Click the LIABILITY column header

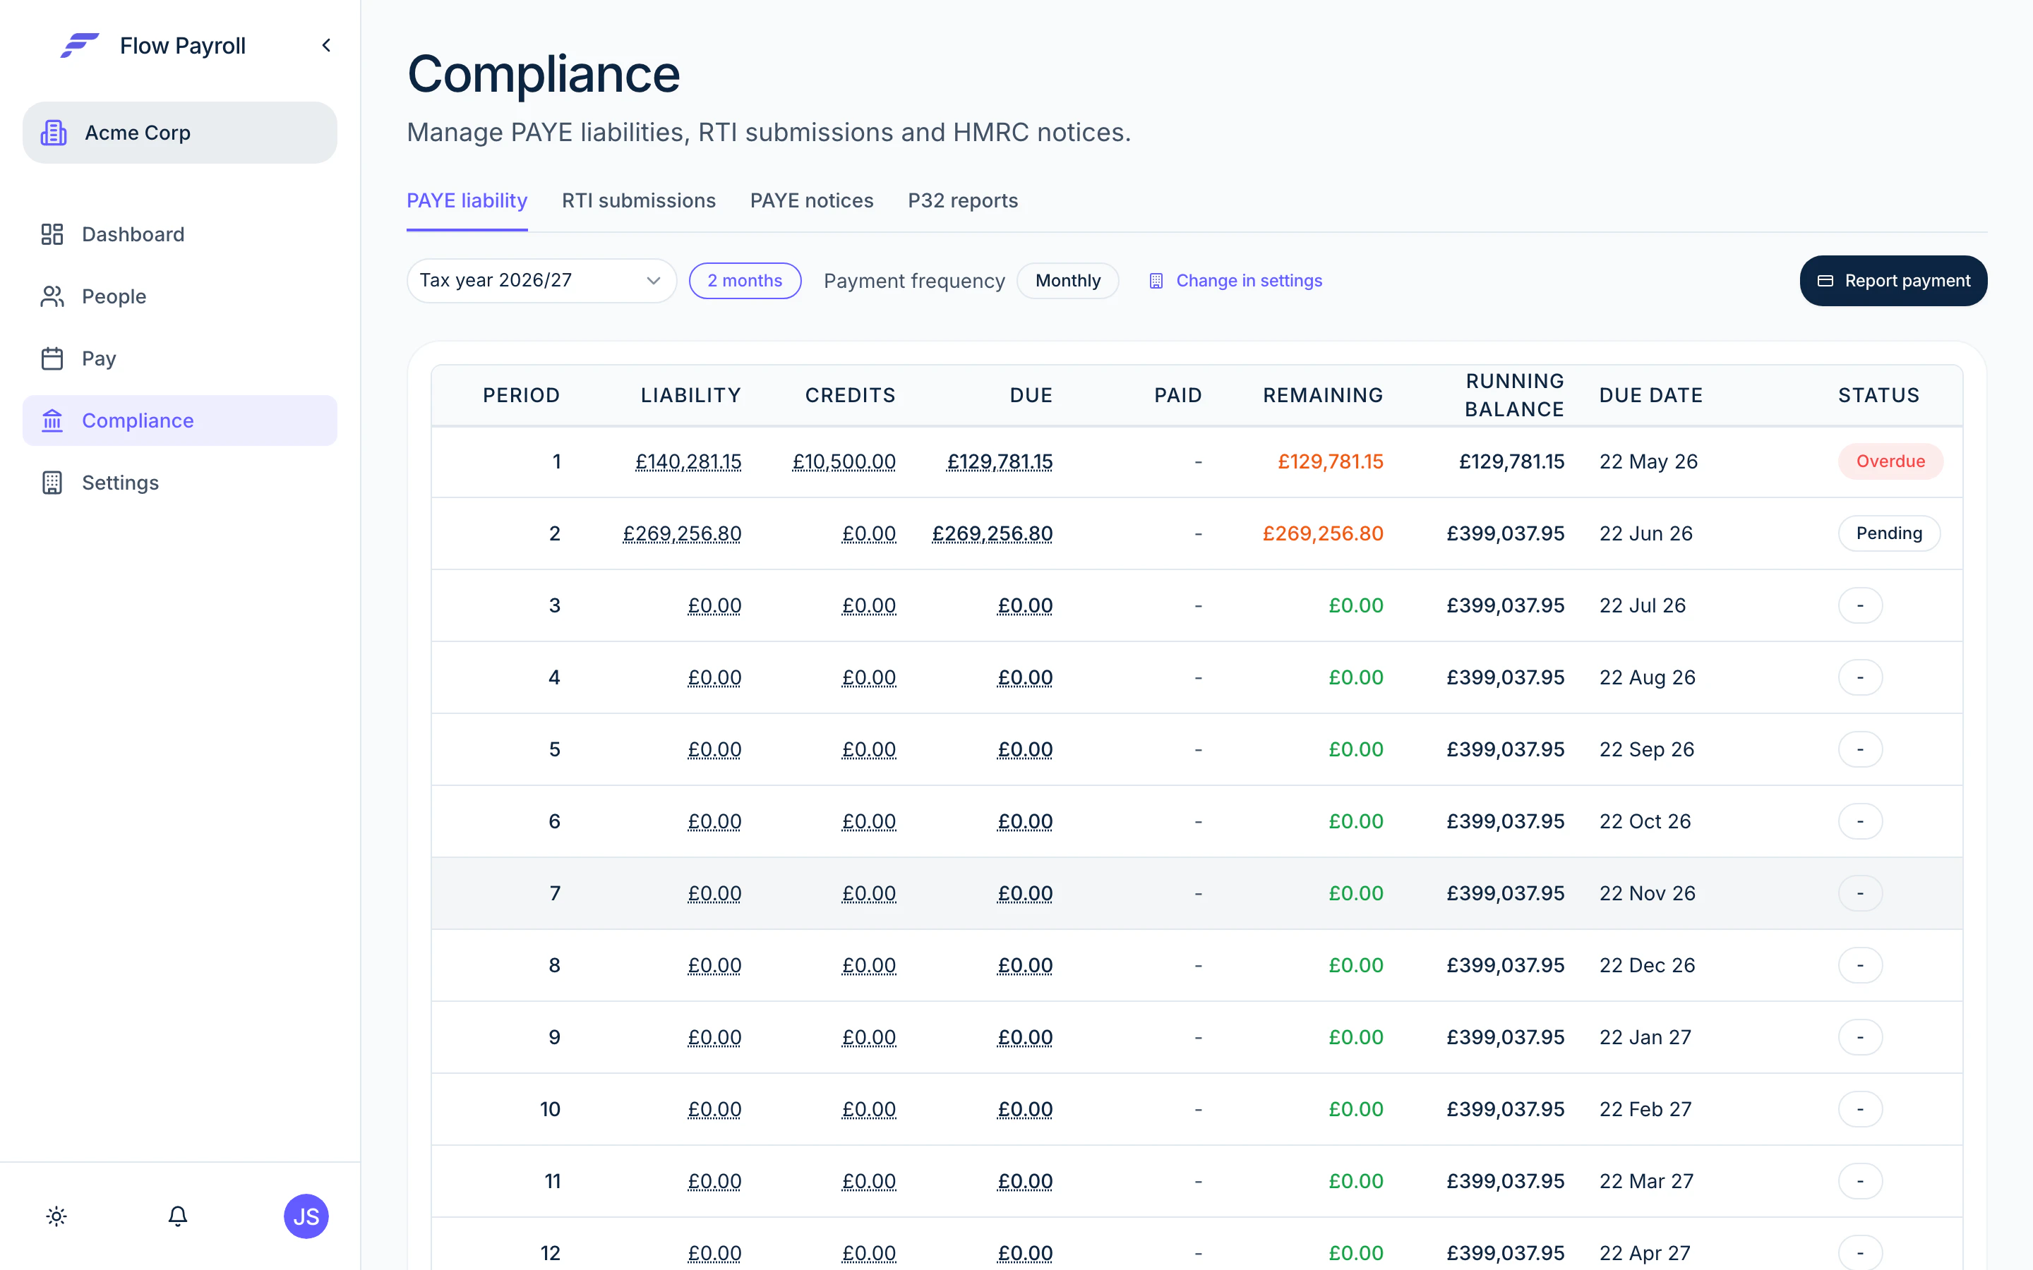690,395
